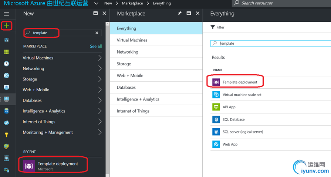This screenshot has width=331, height=177.
Task: Click the Filter label button
Action: [x=220, y=27]
